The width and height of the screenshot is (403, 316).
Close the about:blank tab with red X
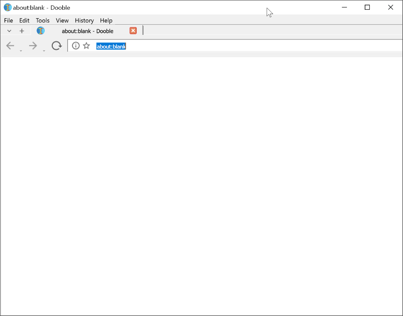pos(133,31)
